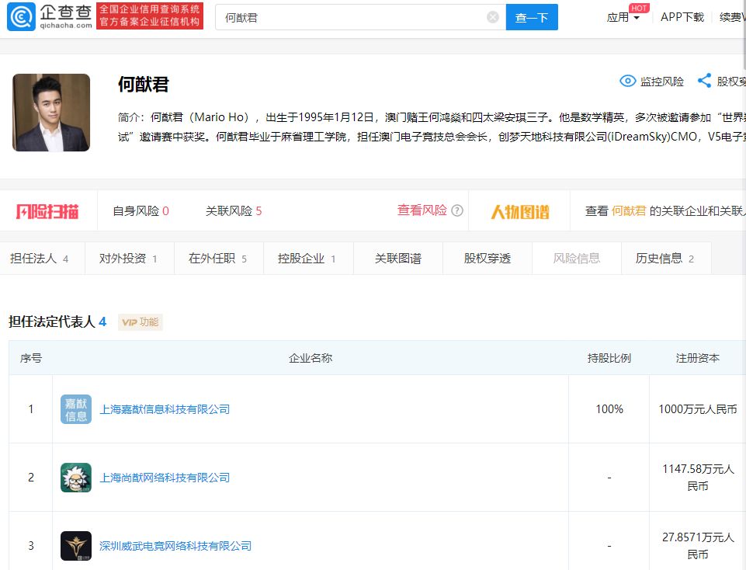Open the 深圳威武电竞 company logo icon
746x570 pixels.
pos(76,546)
